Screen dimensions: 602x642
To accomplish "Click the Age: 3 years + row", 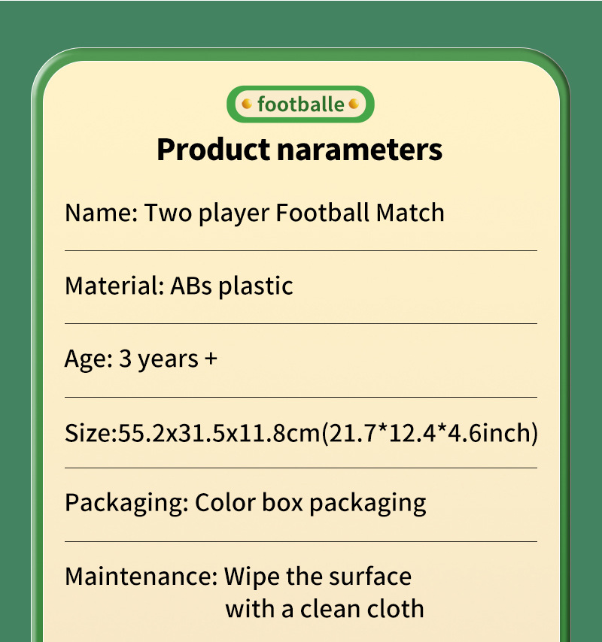I will pos(141,359).
